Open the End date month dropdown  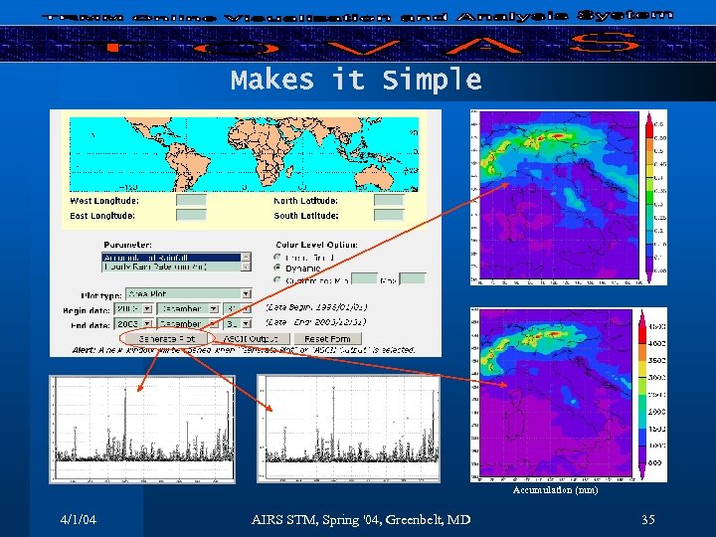(x=188, y=323)
